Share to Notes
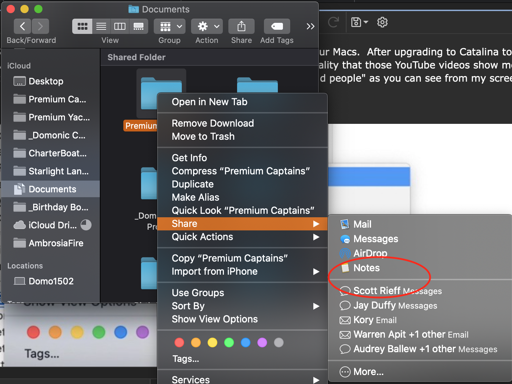This screenshot has width=512, height=384. 420,268
